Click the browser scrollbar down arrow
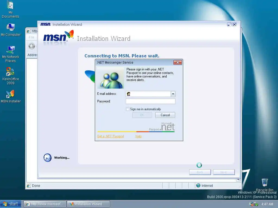Screen dimensions: 278x208 [x=238, y=180]
